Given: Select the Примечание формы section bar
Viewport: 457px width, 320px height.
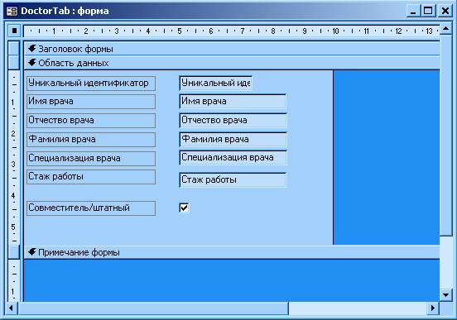Looking at the screenshot, I should pos(232,252).
